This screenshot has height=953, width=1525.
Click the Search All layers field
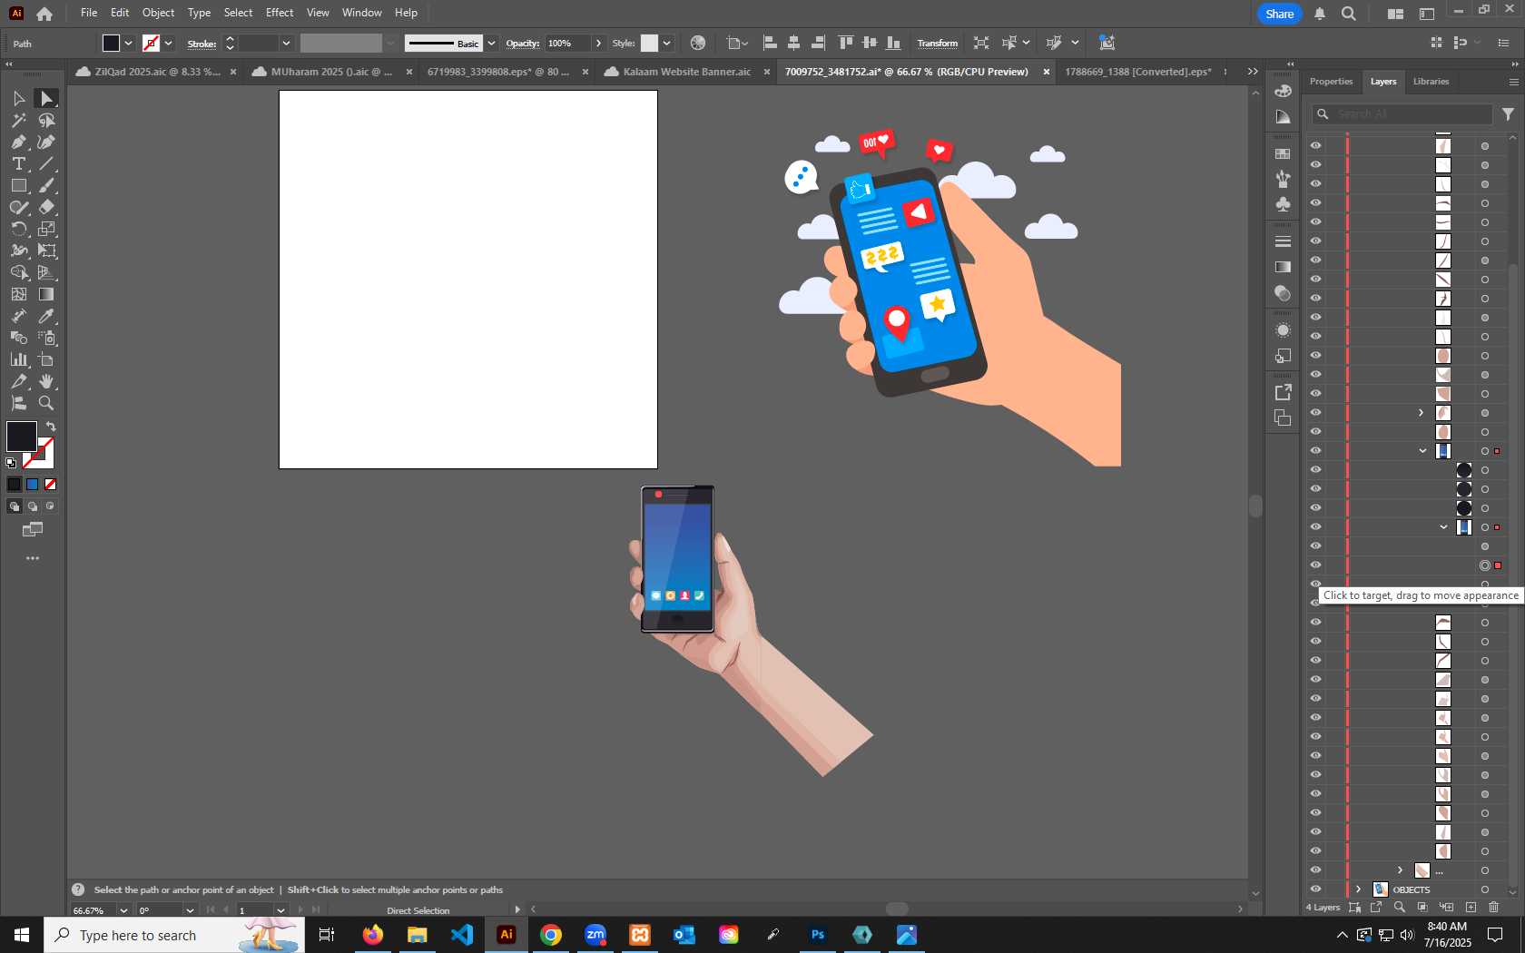pyautogui.click(x=1402, y=114)
